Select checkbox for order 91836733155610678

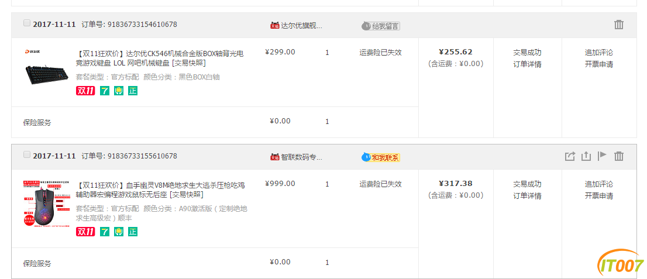[27, 155]
